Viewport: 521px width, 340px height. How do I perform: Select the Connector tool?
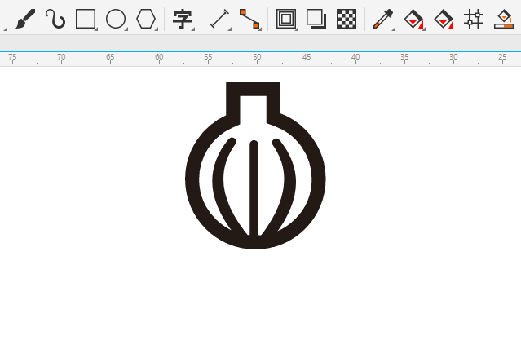[x=249, y=19]
